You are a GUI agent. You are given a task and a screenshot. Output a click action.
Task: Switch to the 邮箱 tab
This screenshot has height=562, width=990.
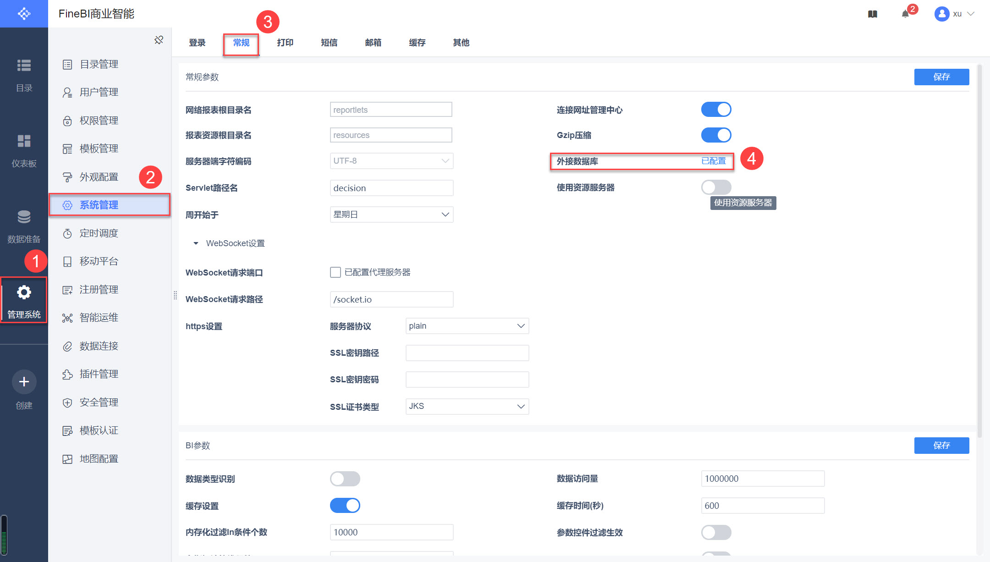click(373, 43)
